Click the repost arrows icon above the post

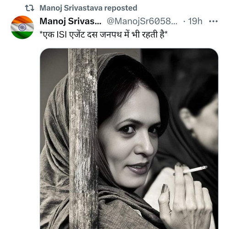click(x=29, y=8)
